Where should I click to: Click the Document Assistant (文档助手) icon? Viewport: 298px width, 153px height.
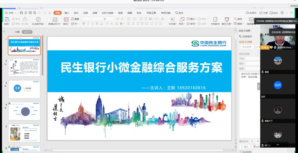pyautogui.click(x=215, y=19)
